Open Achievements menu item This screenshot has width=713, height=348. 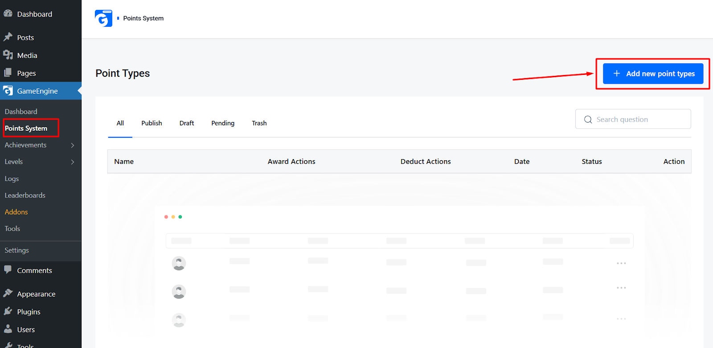pos(25,145)
